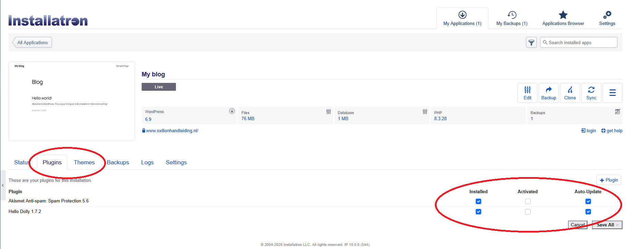Go back to All Applications

point(32,42)
